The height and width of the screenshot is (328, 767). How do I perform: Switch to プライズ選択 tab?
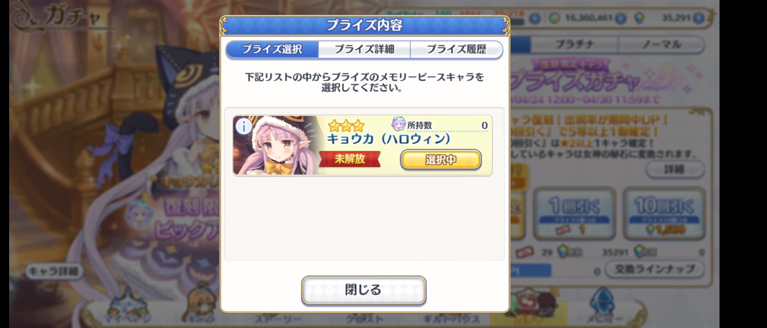pyautogui.click(x=272, y=49)
